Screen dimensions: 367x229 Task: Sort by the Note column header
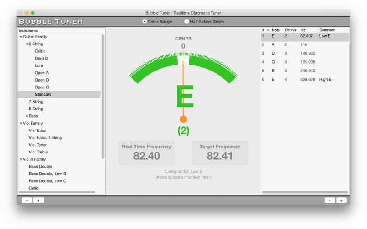(276, 30)
